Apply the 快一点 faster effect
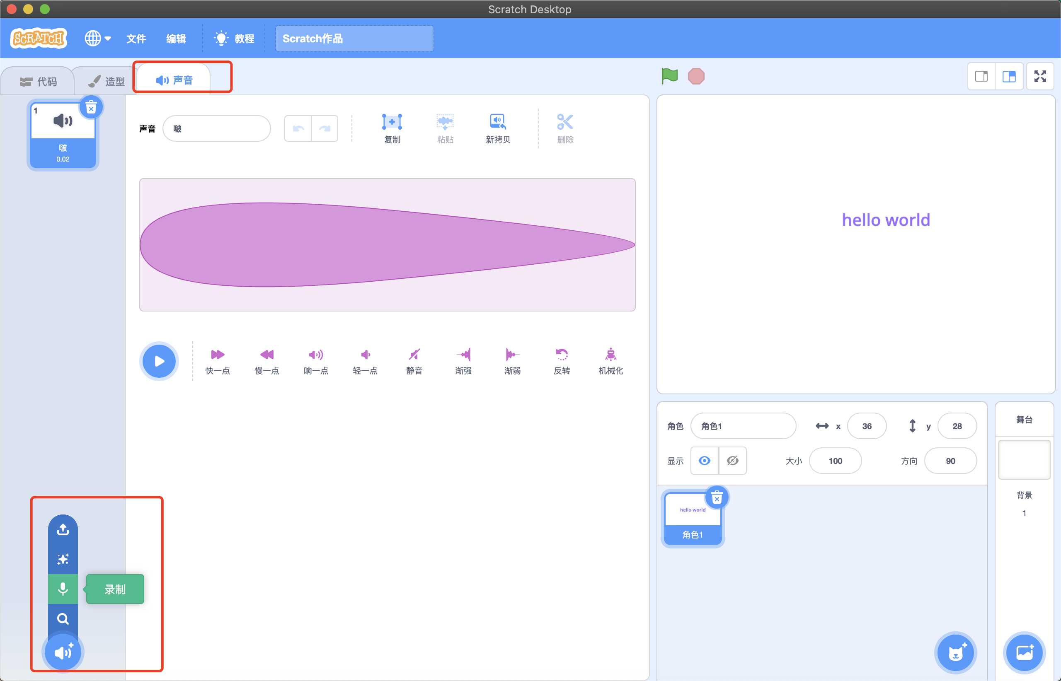 click(218, 361)
